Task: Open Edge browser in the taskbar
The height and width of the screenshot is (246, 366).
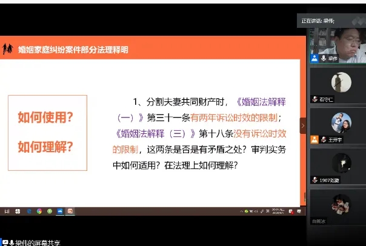Action: 28,211
